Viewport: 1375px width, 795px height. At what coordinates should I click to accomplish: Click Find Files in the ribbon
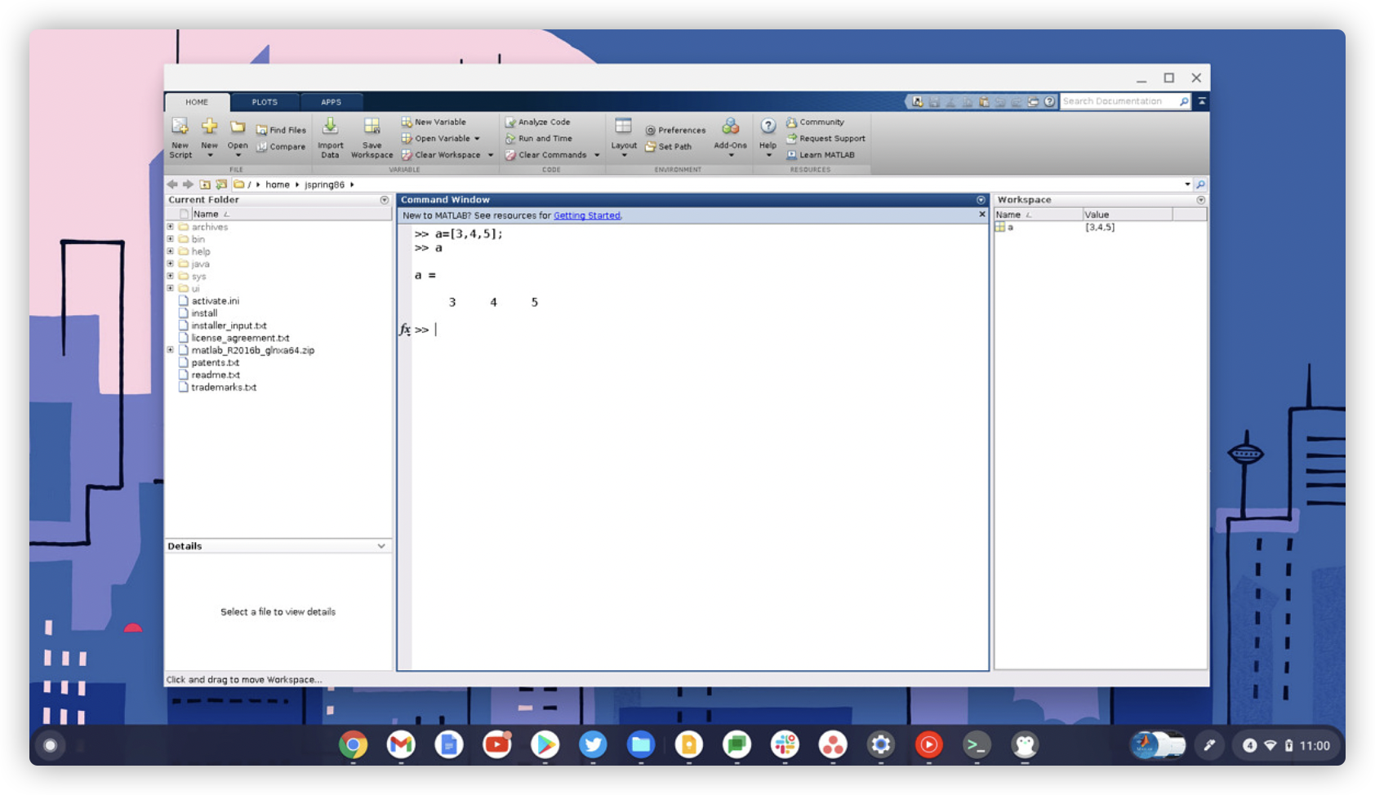pos(281,130)
